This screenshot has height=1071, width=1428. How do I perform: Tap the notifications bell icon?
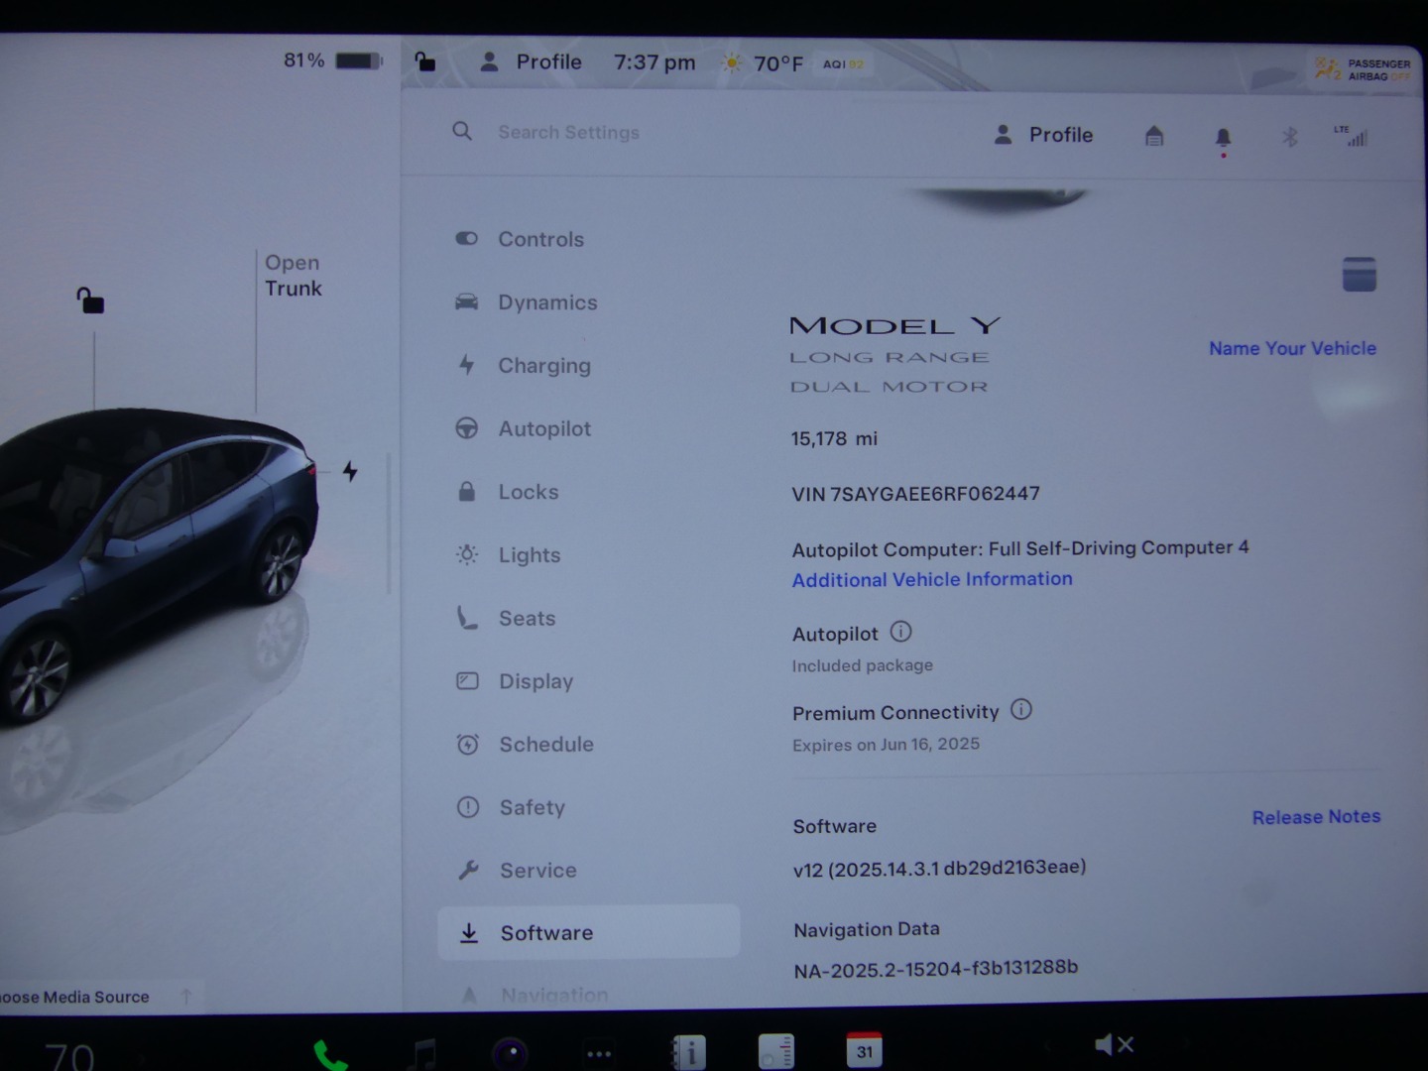tap(1223, 137)
